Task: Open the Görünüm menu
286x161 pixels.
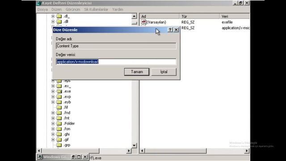Action: point(73,9)
